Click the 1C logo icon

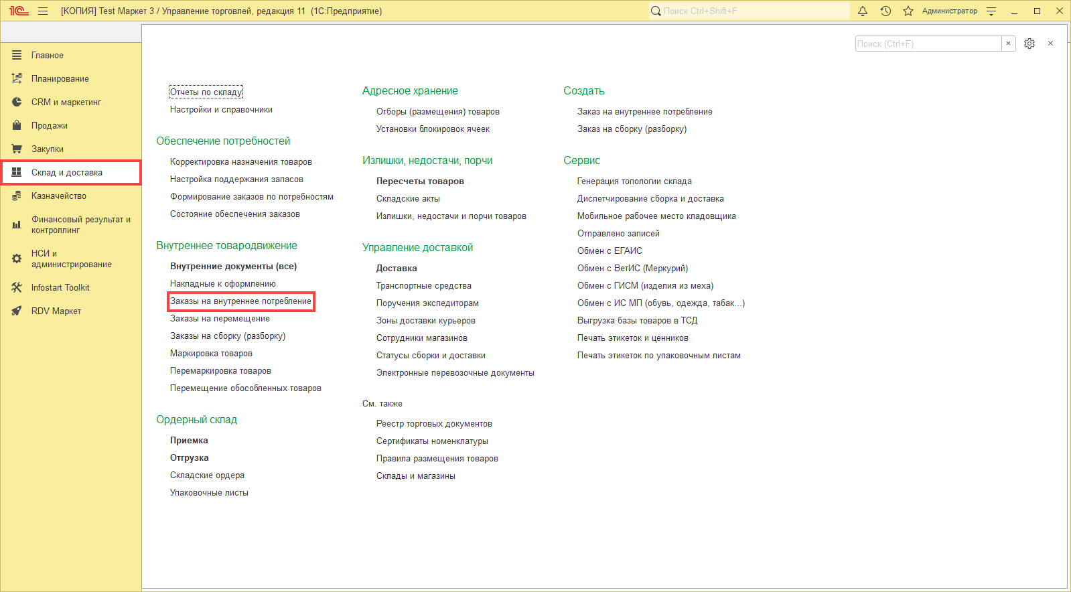pos(19,11)
